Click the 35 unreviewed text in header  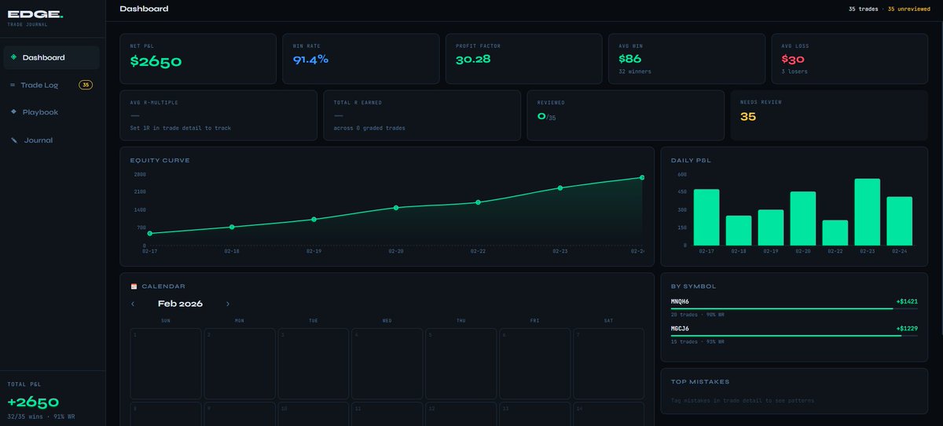pos(909,9)
